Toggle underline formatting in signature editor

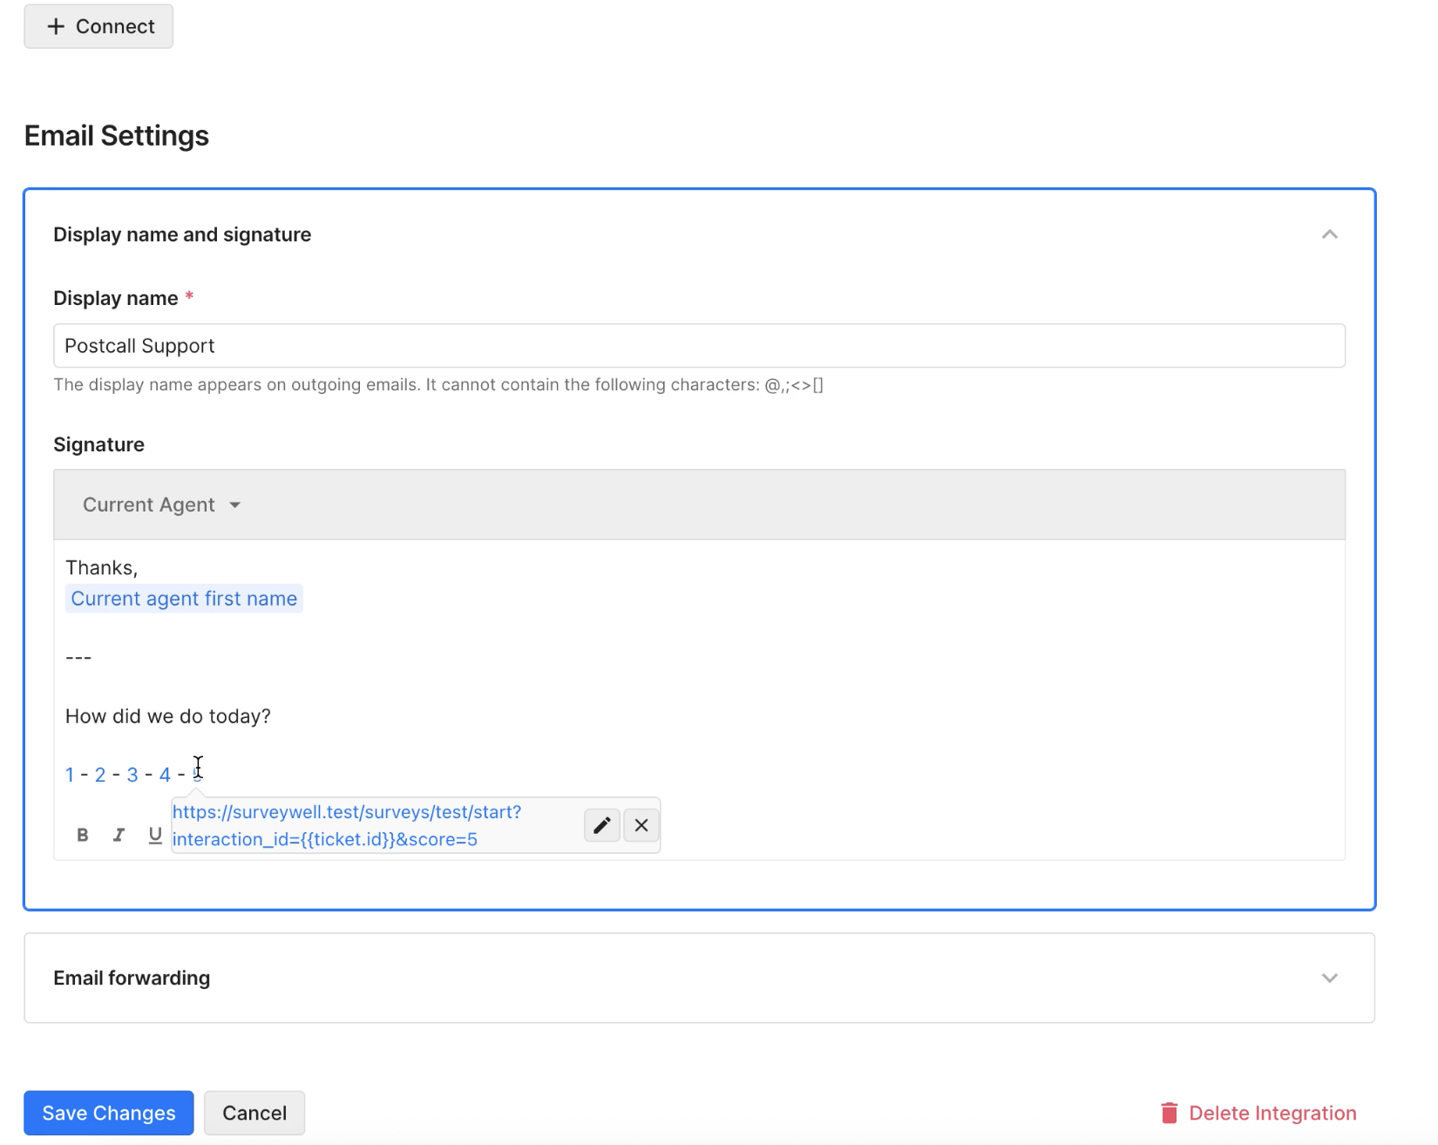pos(155,835)
